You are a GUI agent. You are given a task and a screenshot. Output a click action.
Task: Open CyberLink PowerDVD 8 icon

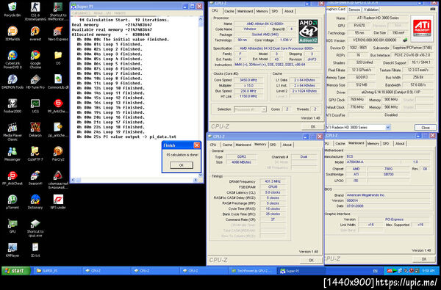pyautogui.click(x=12, y=59)
